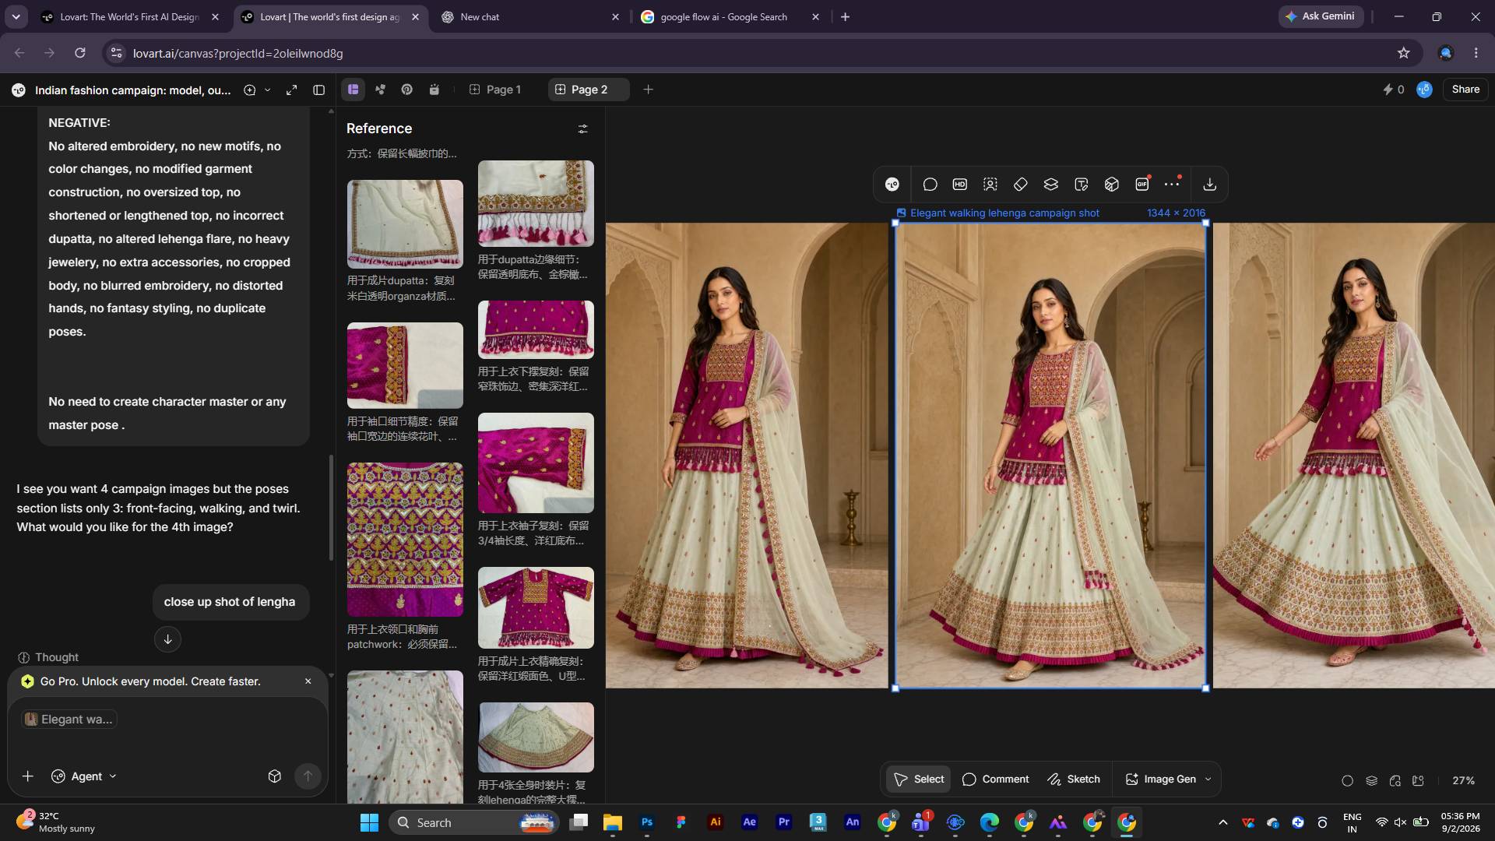Viewport: 1495px width, 841px height.
Task: Toggle the sidebar panel layout icon
Action: (319, 90)
